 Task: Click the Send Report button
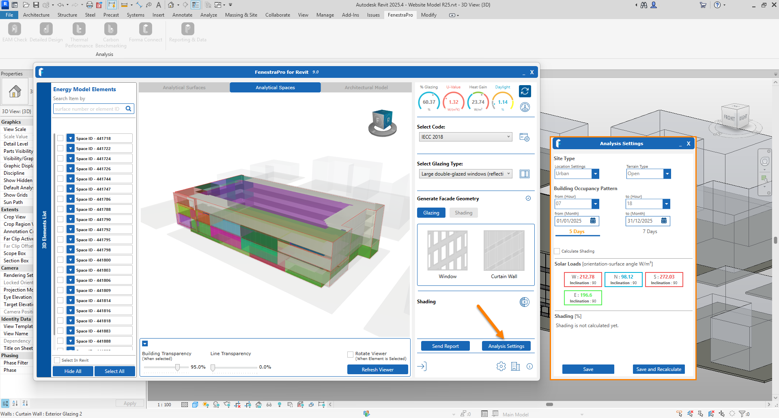coord(445,346)
